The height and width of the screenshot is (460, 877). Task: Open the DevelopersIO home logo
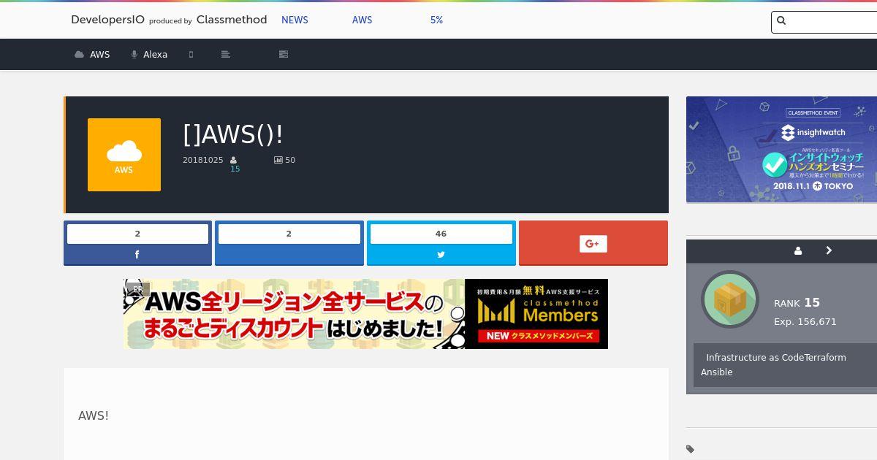tap(107, 20)
